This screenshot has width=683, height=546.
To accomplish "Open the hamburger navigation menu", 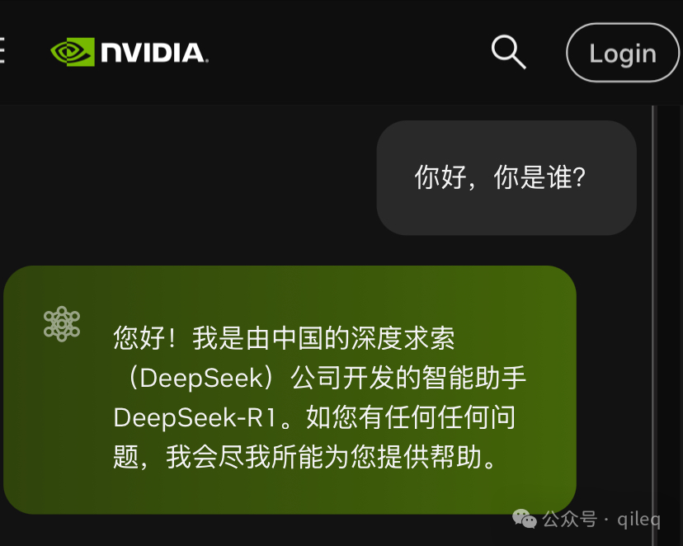I will [2, 50].
